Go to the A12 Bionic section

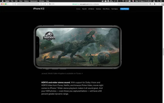[x=91, y=9]
